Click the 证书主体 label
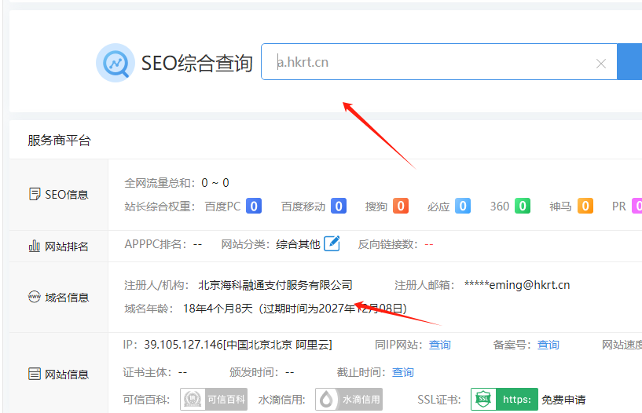642x413 pixels. tap(149, 372)
